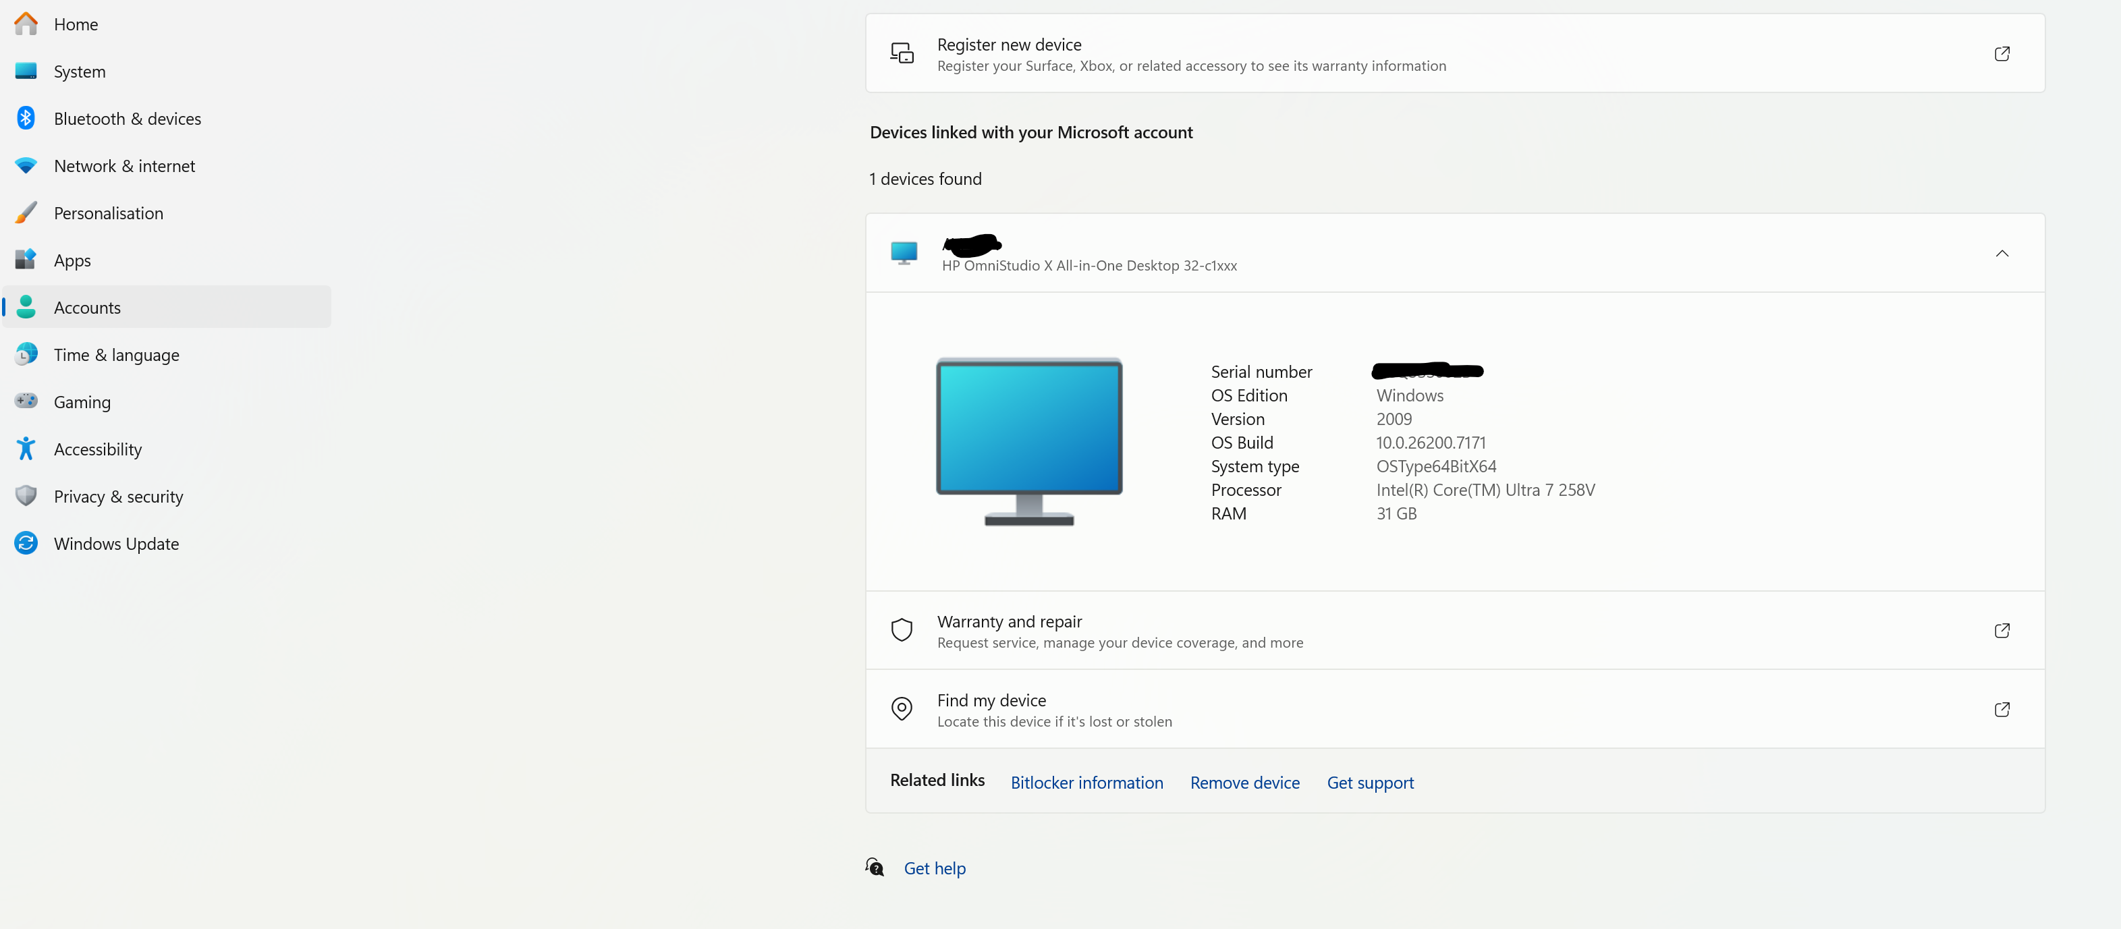Viewport: 2121px width, 929px height.
Task: Open Register new device external link icon
Action: pyautogui.click(x=2002, y=53)
